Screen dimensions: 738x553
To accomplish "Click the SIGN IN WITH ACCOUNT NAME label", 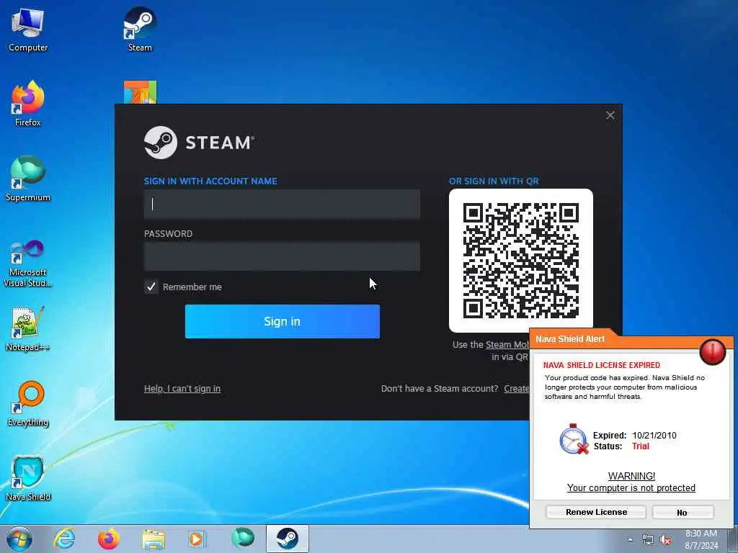I will (210, 181).
